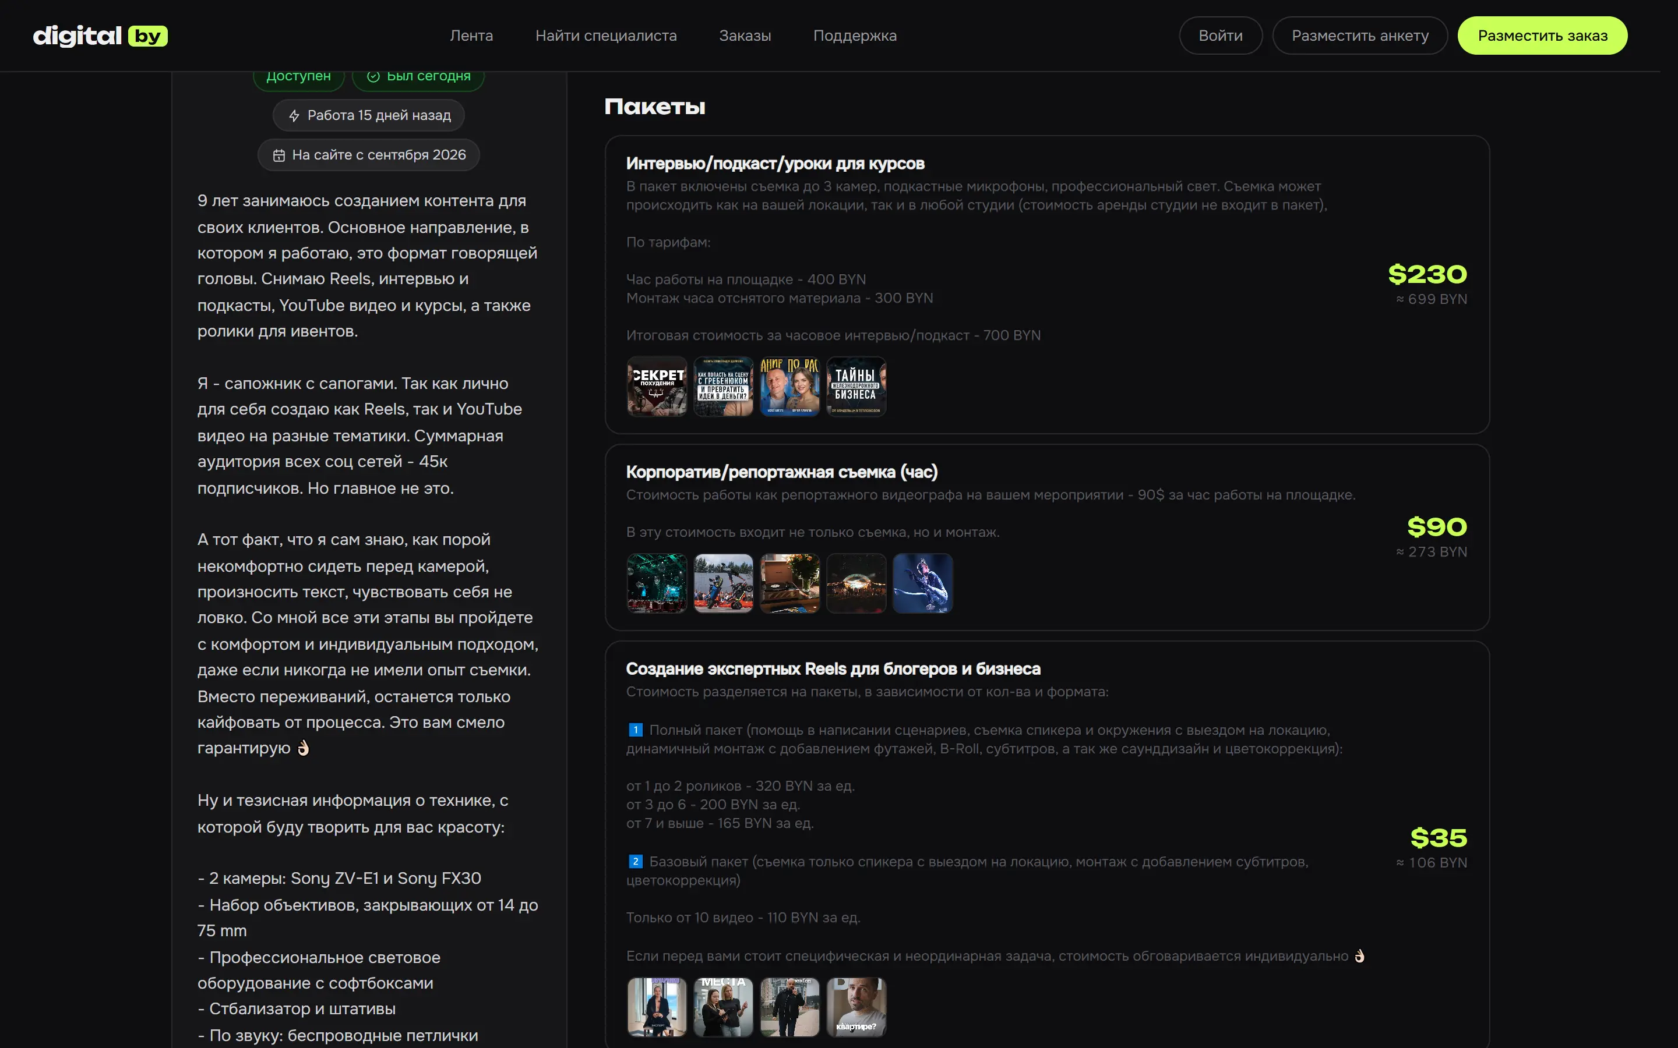The height and width of the screenshot is (1048, 1678).
Task: Click the lightning icon in work badge
Action: click(294, 116)
